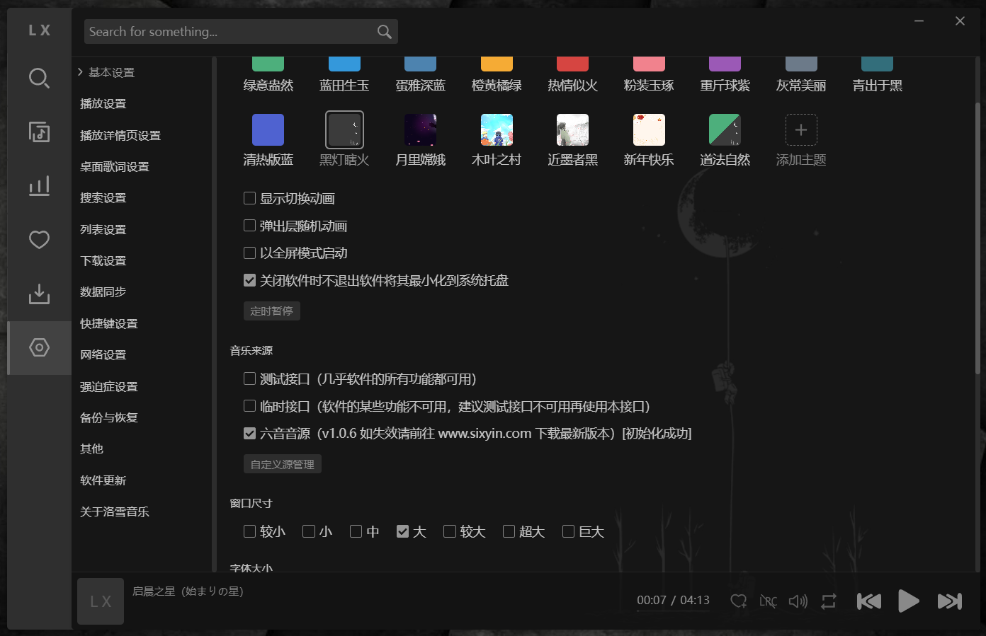986x636 pixels.
Task: Go to 播放详情页设置 section
Action: pos(120,135)
